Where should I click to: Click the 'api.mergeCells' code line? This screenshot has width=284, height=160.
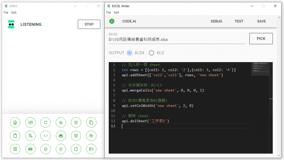[163, 90]
